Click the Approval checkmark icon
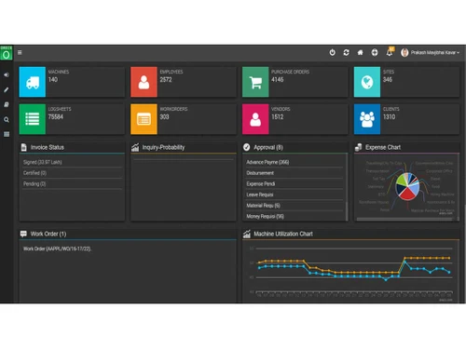Image resolution: width=466 pixels, height=349 pixels. tap(247, 147)
